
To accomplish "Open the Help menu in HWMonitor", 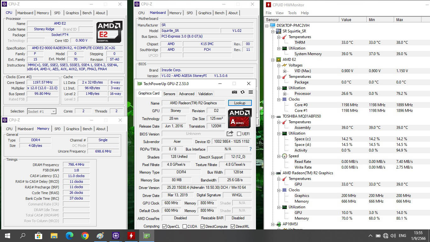I will pyautogui.click(x=305, y=13).
